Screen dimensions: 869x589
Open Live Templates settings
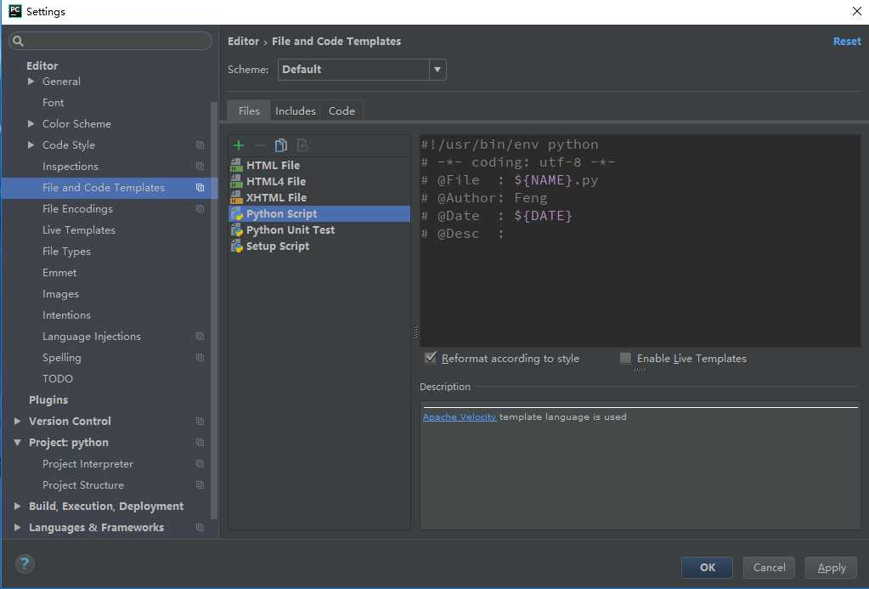click(79, 229)
